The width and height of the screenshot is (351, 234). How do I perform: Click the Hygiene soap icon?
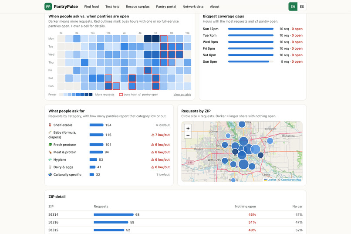click(50, 159)
